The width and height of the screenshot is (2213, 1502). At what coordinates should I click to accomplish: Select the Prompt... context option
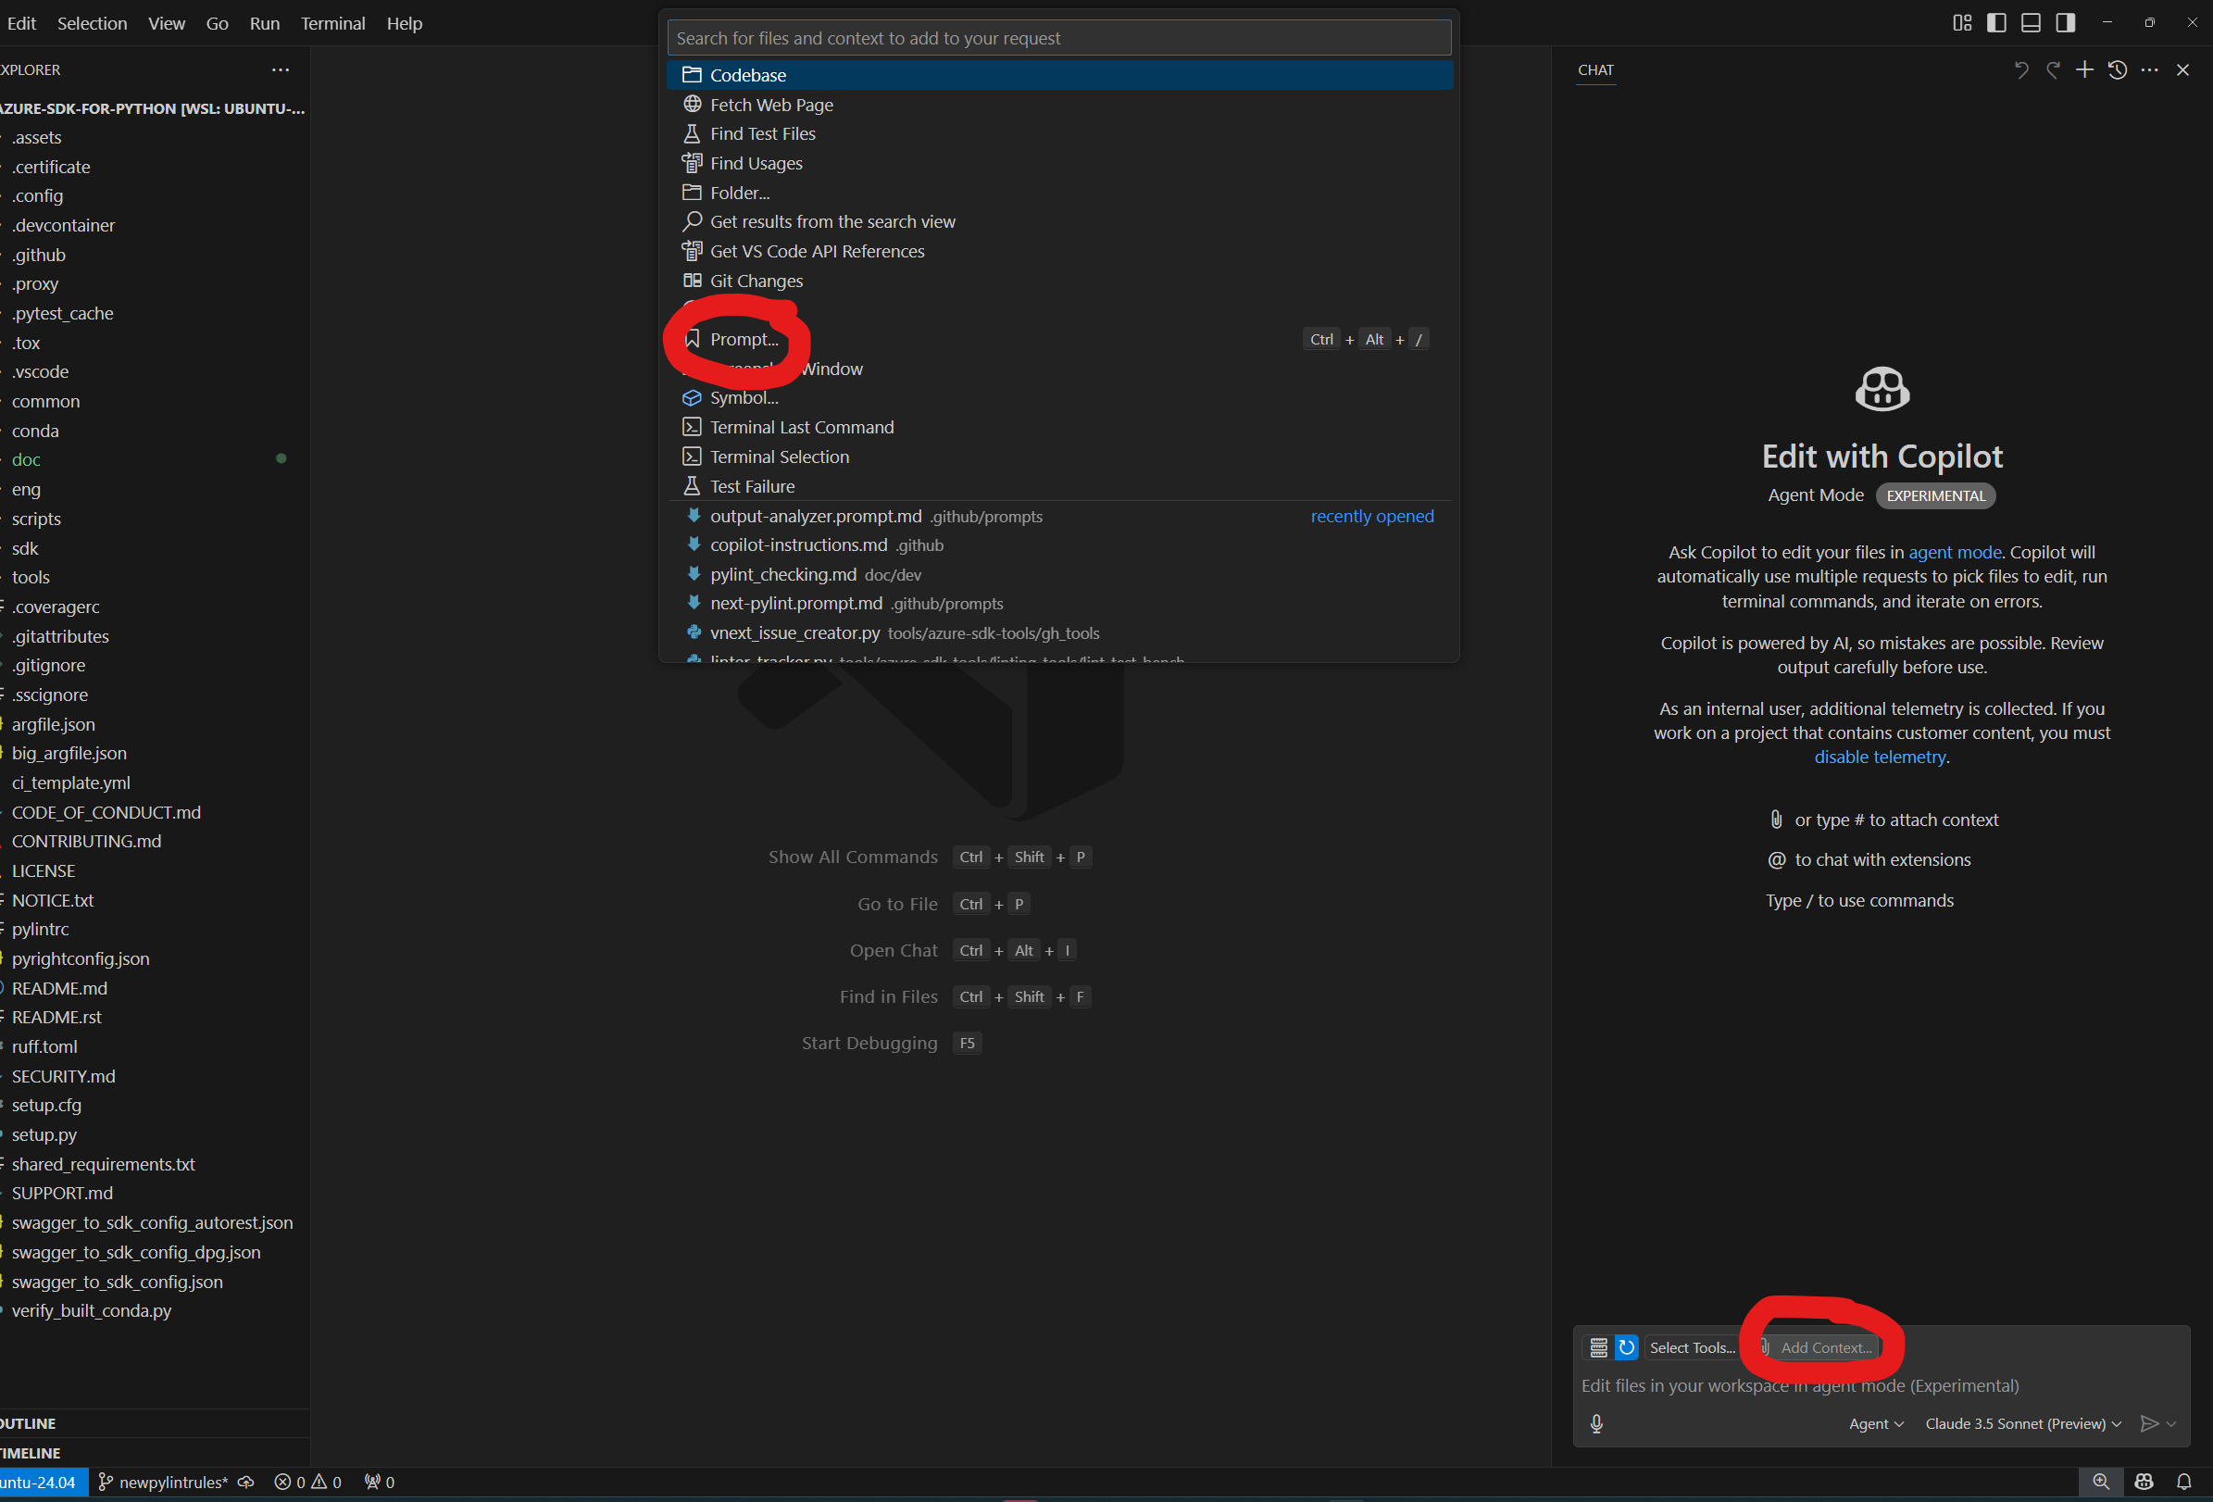[x=744, y=339]
